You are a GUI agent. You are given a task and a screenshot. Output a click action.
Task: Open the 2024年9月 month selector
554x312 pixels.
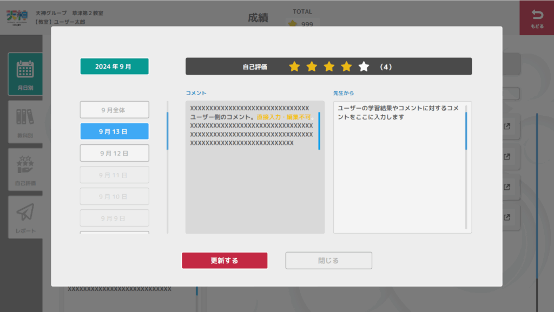click(114, 65)
